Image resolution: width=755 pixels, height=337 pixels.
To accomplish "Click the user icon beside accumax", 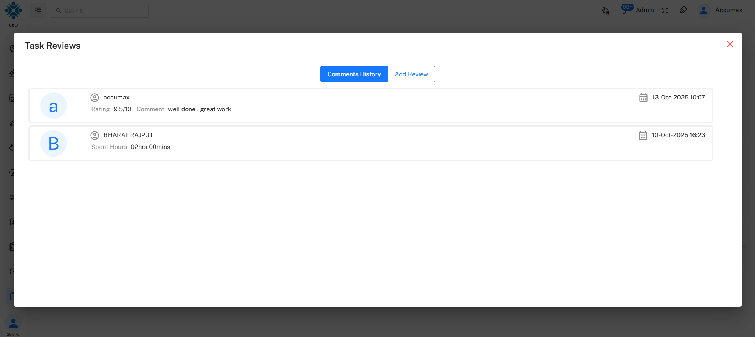I will click(94, 98).
